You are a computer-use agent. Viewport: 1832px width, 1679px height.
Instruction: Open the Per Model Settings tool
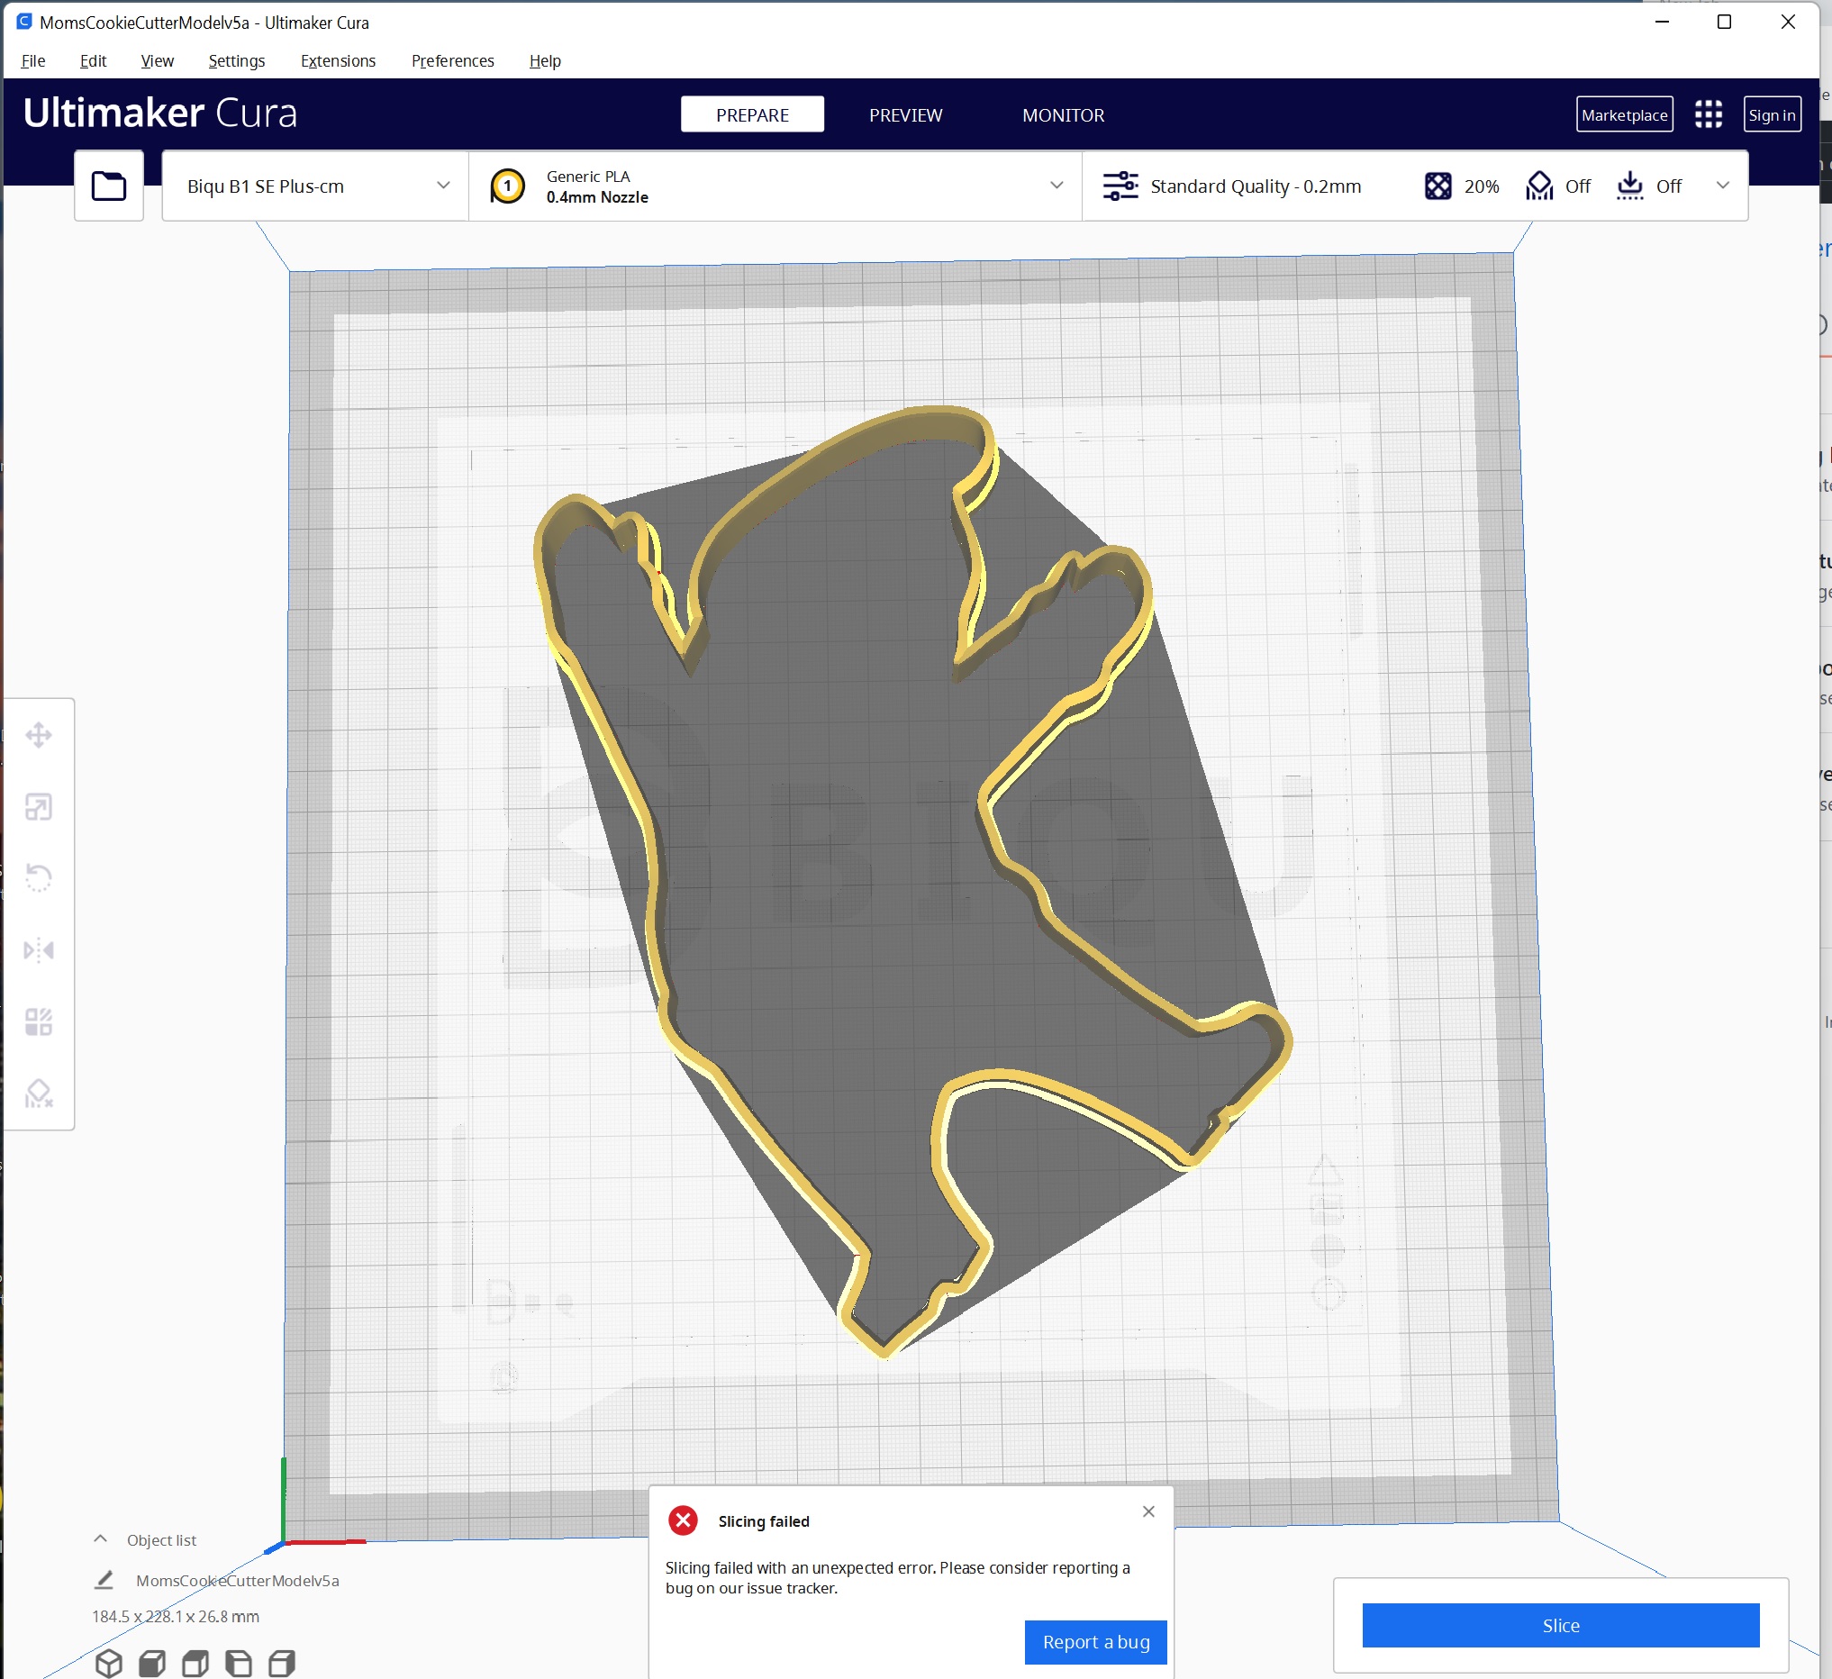pos(39,1021)
